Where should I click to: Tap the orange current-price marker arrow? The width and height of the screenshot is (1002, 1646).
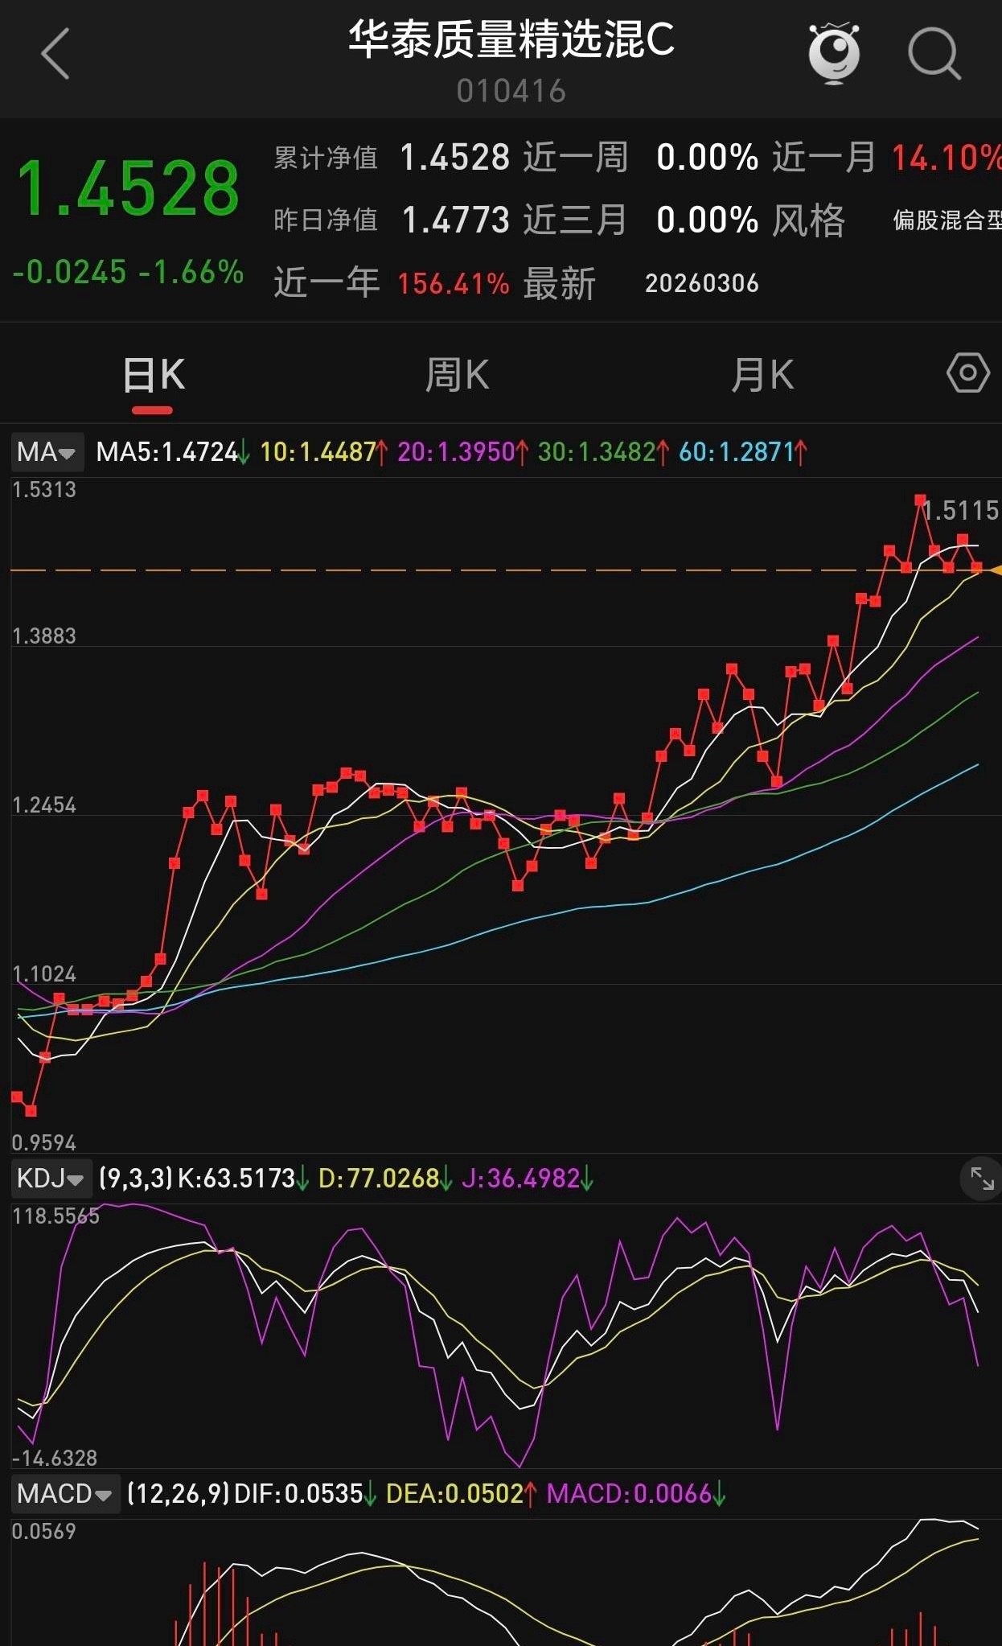tap(996, 570)
